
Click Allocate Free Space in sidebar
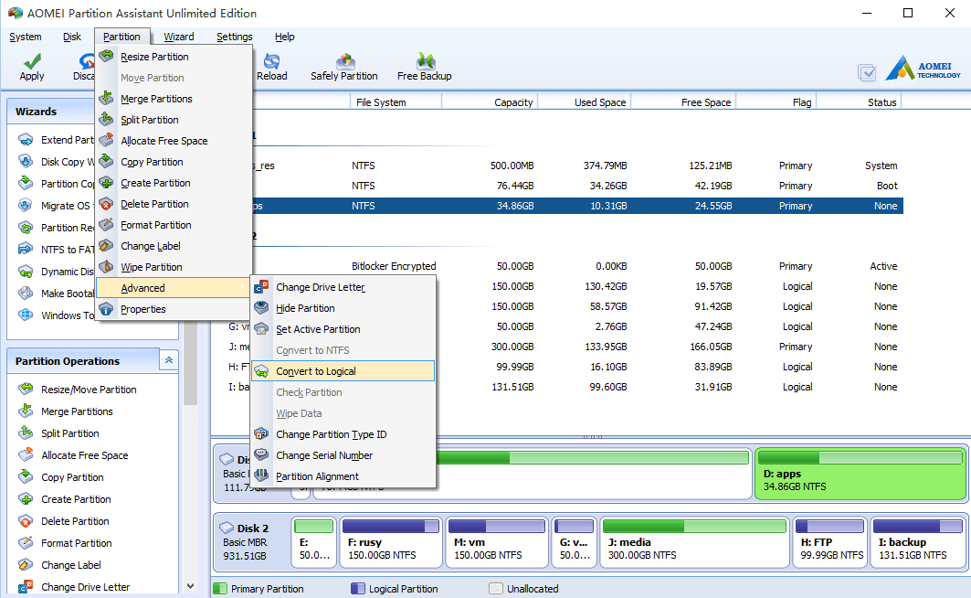coord(85,454)
